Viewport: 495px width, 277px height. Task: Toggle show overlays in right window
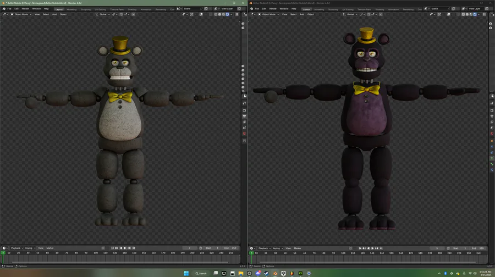click(448, 14)
